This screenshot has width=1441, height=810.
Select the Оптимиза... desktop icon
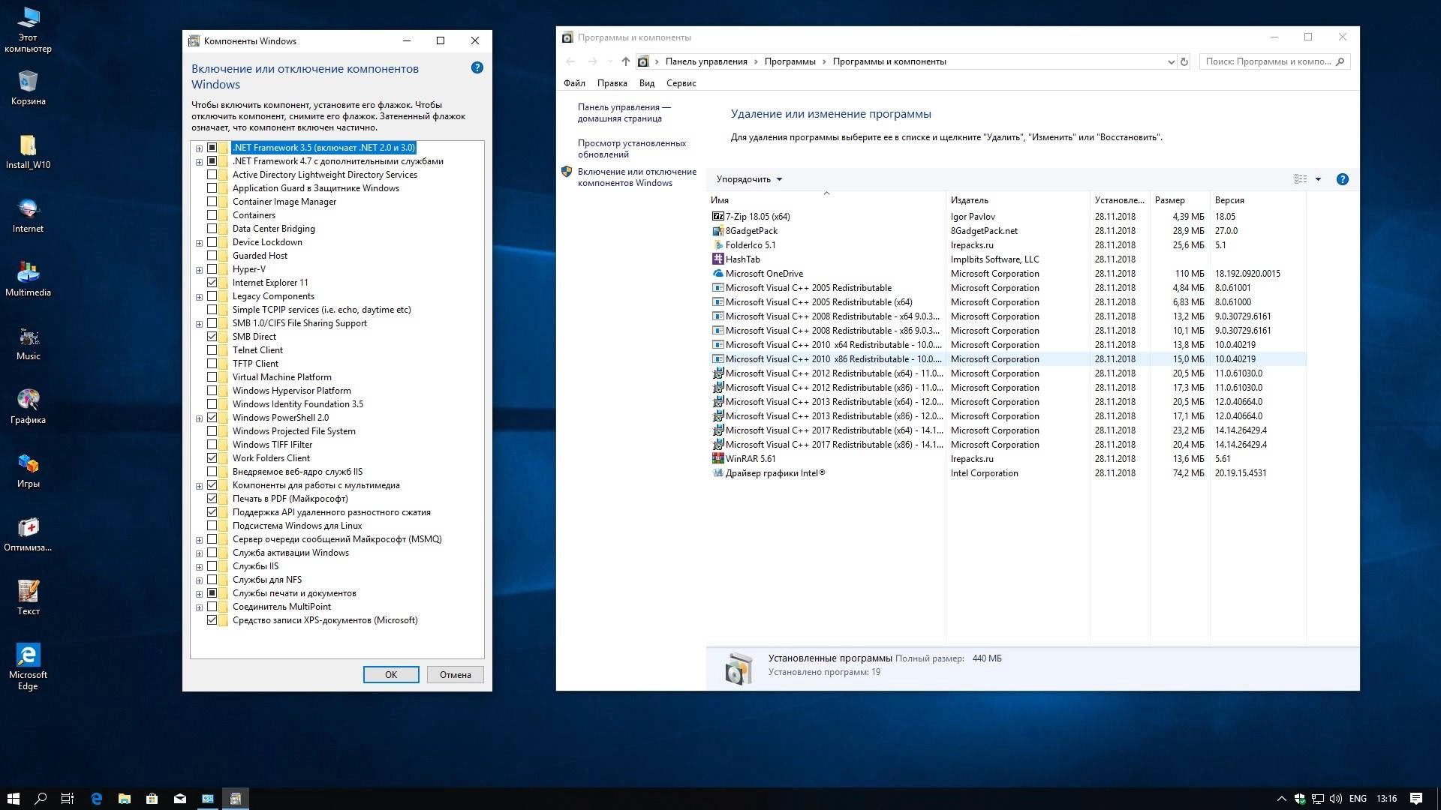coord(28,534)
